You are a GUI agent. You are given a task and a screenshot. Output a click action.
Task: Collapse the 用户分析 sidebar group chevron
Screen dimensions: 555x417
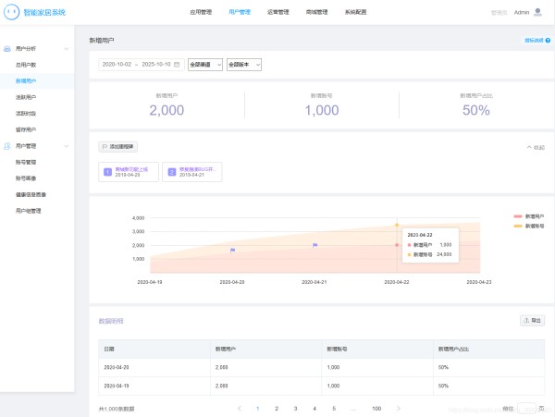coord(67,49)
